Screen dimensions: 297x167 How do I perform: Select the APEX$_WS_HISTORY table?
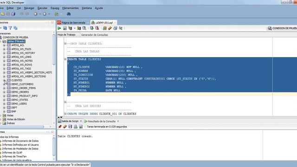point(23,53)
